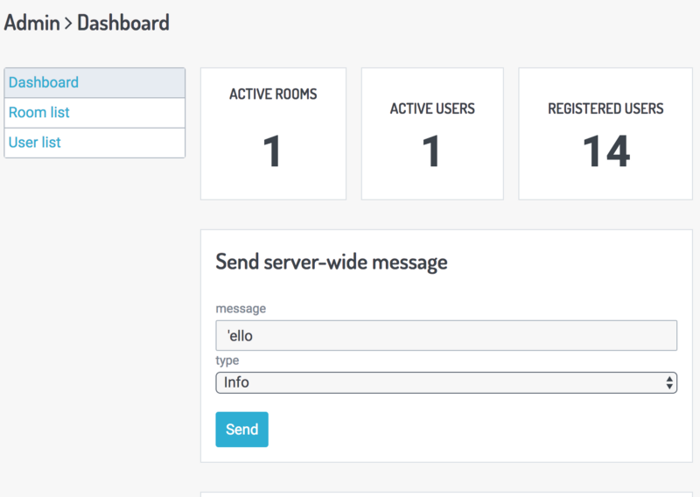This screenshot has height=497, width=700.
Task: Select Dashboard in the sidebar menu
Action: tap(94, 82)
